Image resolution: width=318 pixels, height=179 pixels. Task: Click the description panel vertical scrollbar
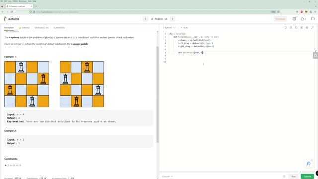click(157, 94)
